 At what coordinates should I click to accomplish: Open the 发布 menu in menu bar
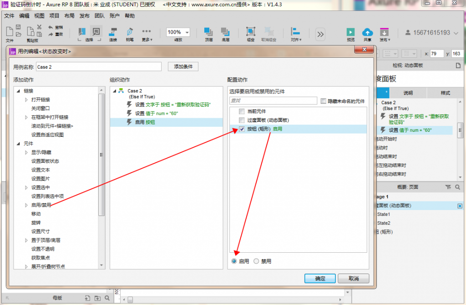[84, 15]
